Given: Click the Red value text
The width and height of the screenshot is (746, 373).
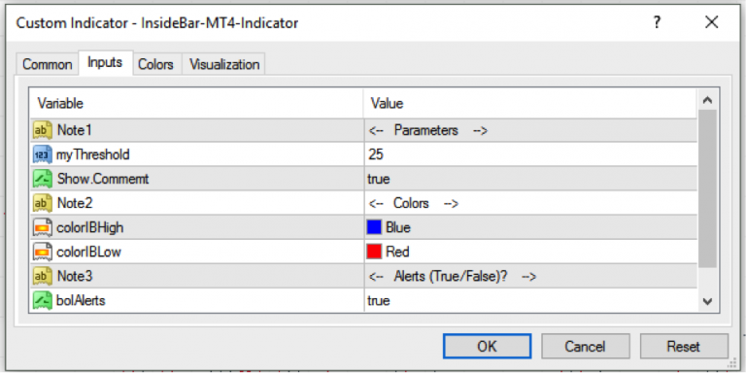Looking at the screenshot, I should pos(397,252).
